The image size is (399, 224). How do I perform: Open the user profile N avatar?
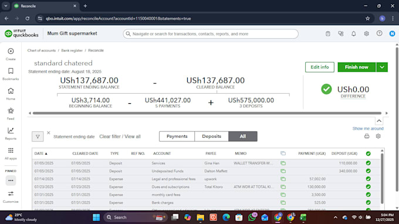click(392, 33)
